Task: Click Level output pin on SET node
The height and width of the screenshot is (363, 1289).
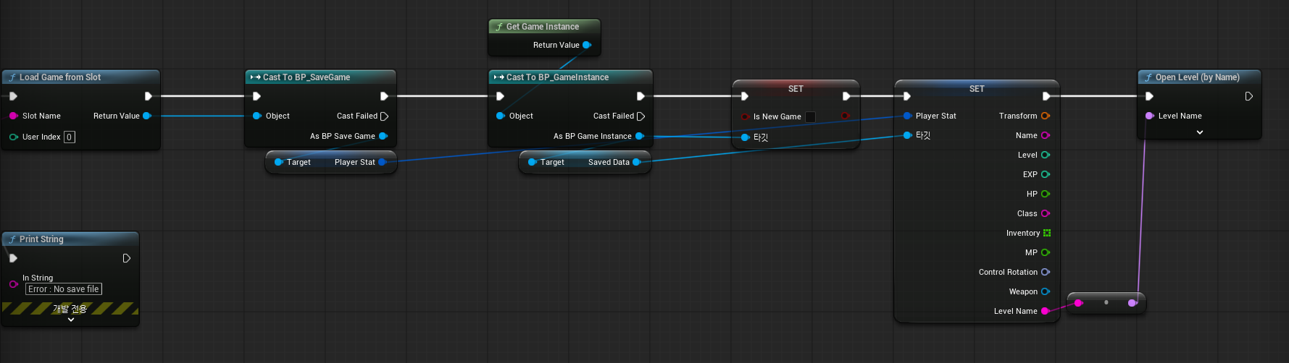Action: pyautogui.click(x=1046, y=155)
